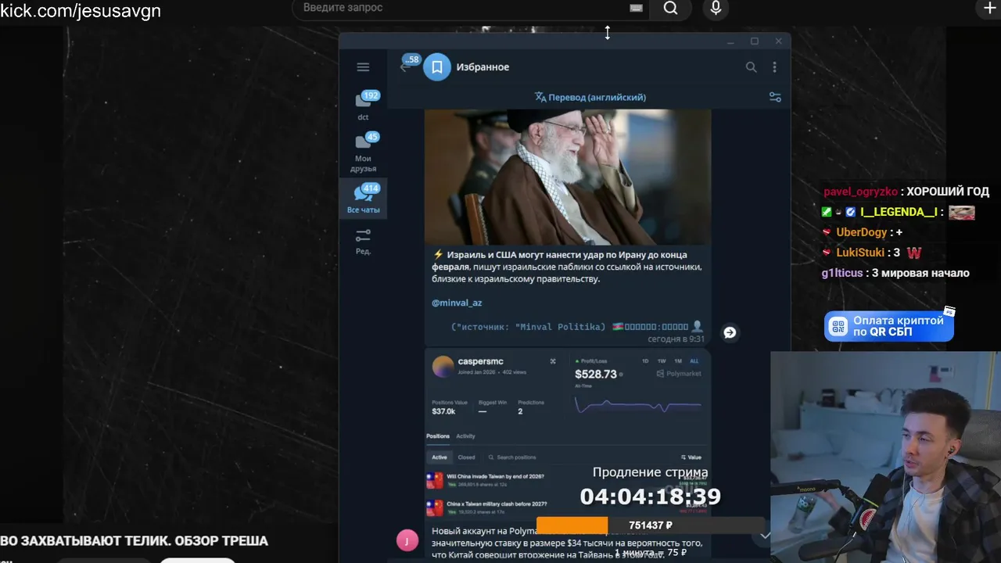1001x563 pixels.
Task: Click the Избранное chat title
Action: point(483,67)
